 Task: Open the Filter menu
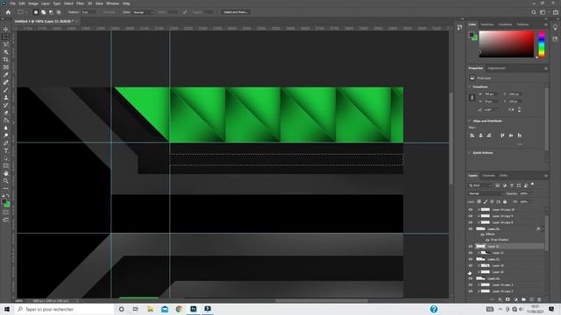(x=80, y=3)
